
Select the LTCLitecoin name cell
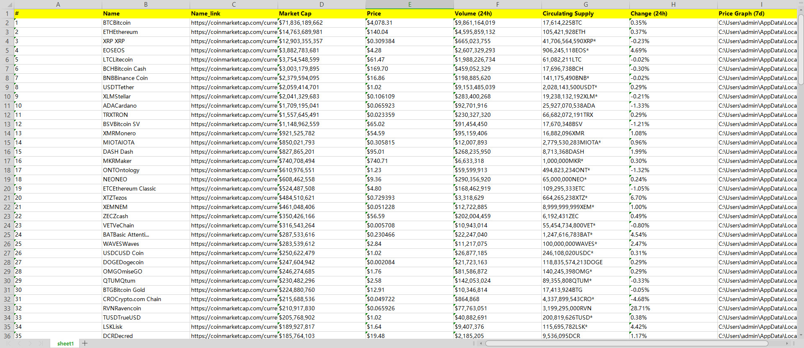(146, 59)
